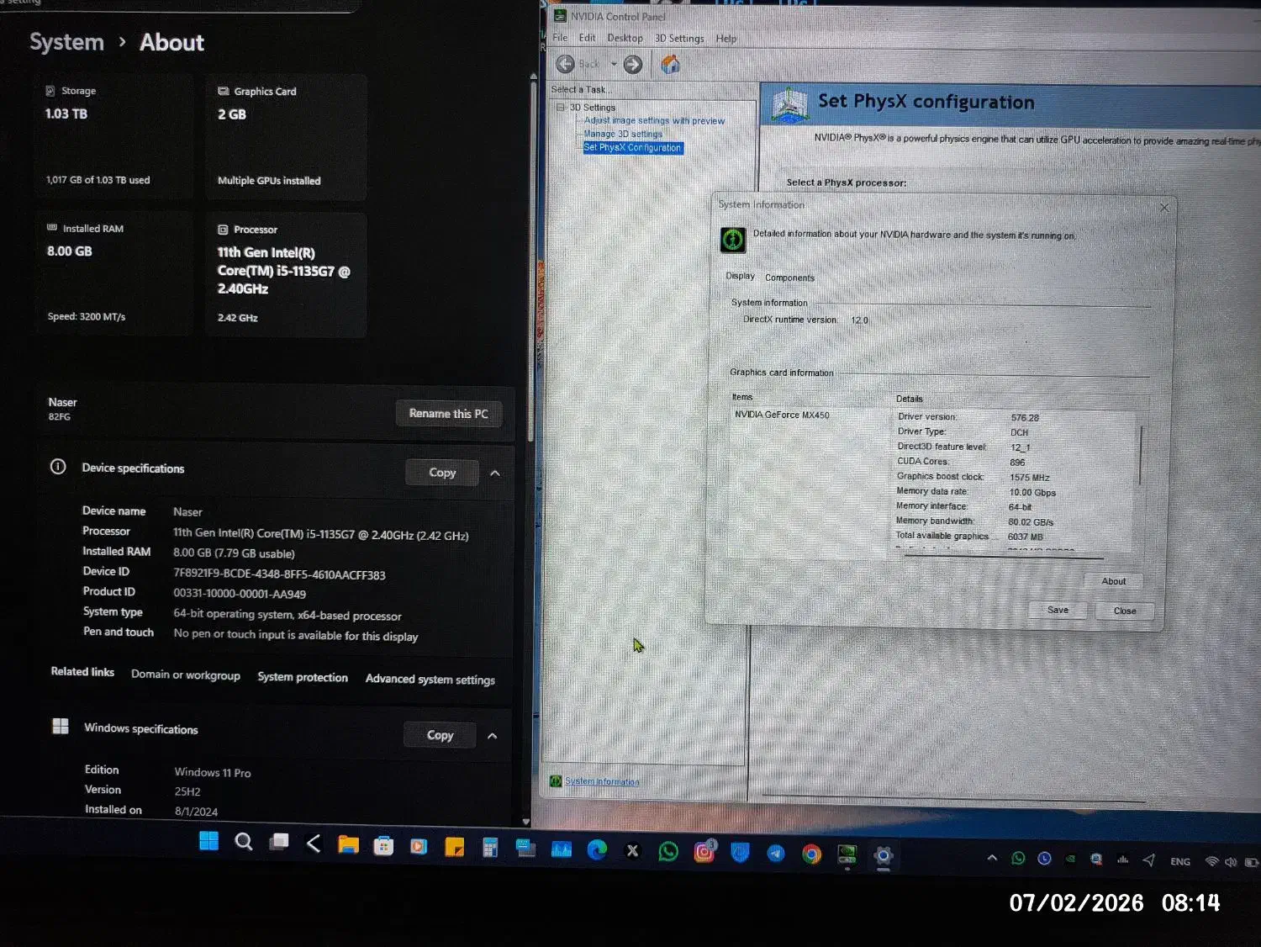This screenshot has height=947, width=1261.
Task: Open the Back history dropdown arrow
Action: point(614,64)
